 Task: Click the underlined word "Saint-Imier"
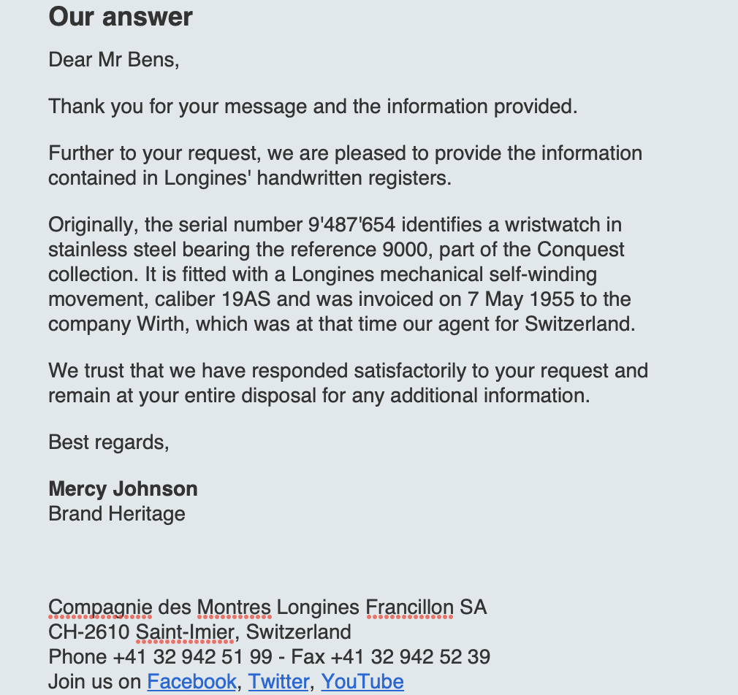click(x=186, y=632)
